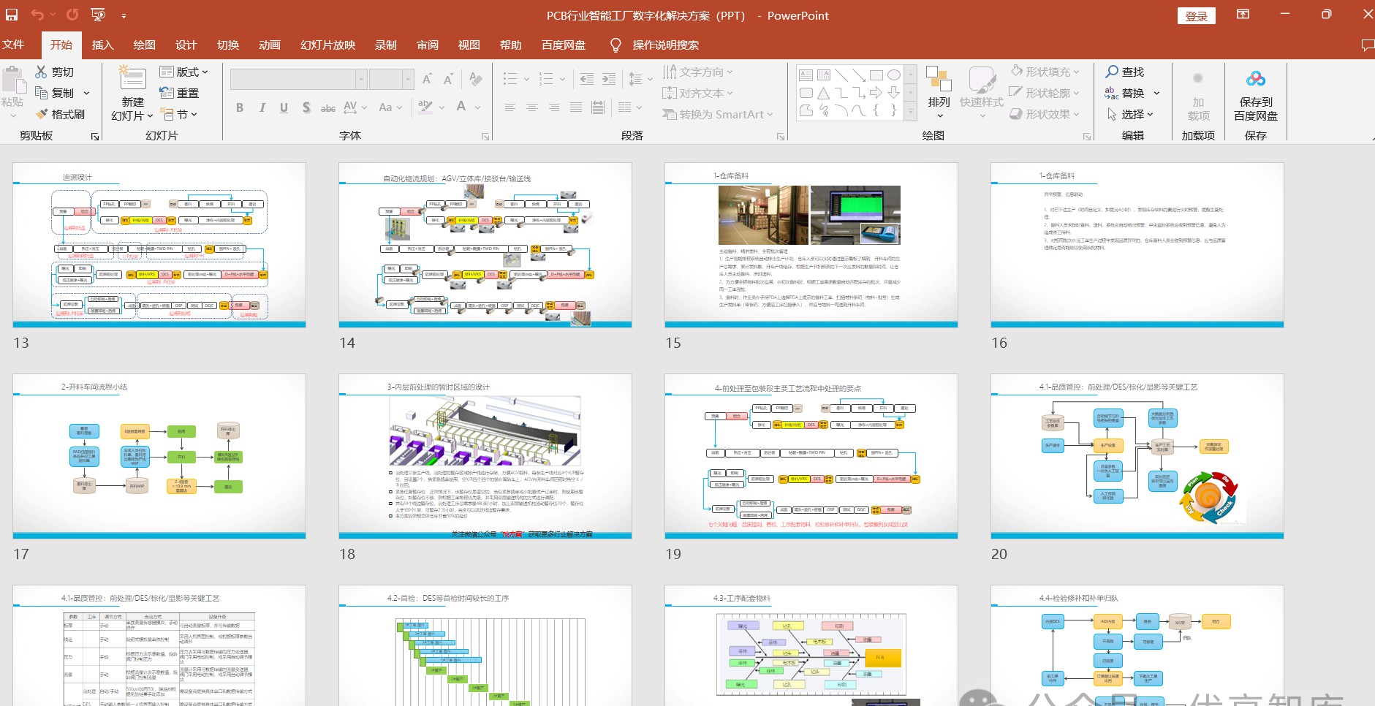Select the rectangle shape in gallery
The height and width of the screenshot is (706, 1375).
(x=876, y=75)
